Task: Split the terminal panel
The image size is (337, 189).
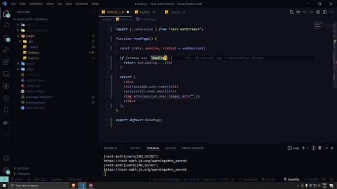Action: (314, 148)
